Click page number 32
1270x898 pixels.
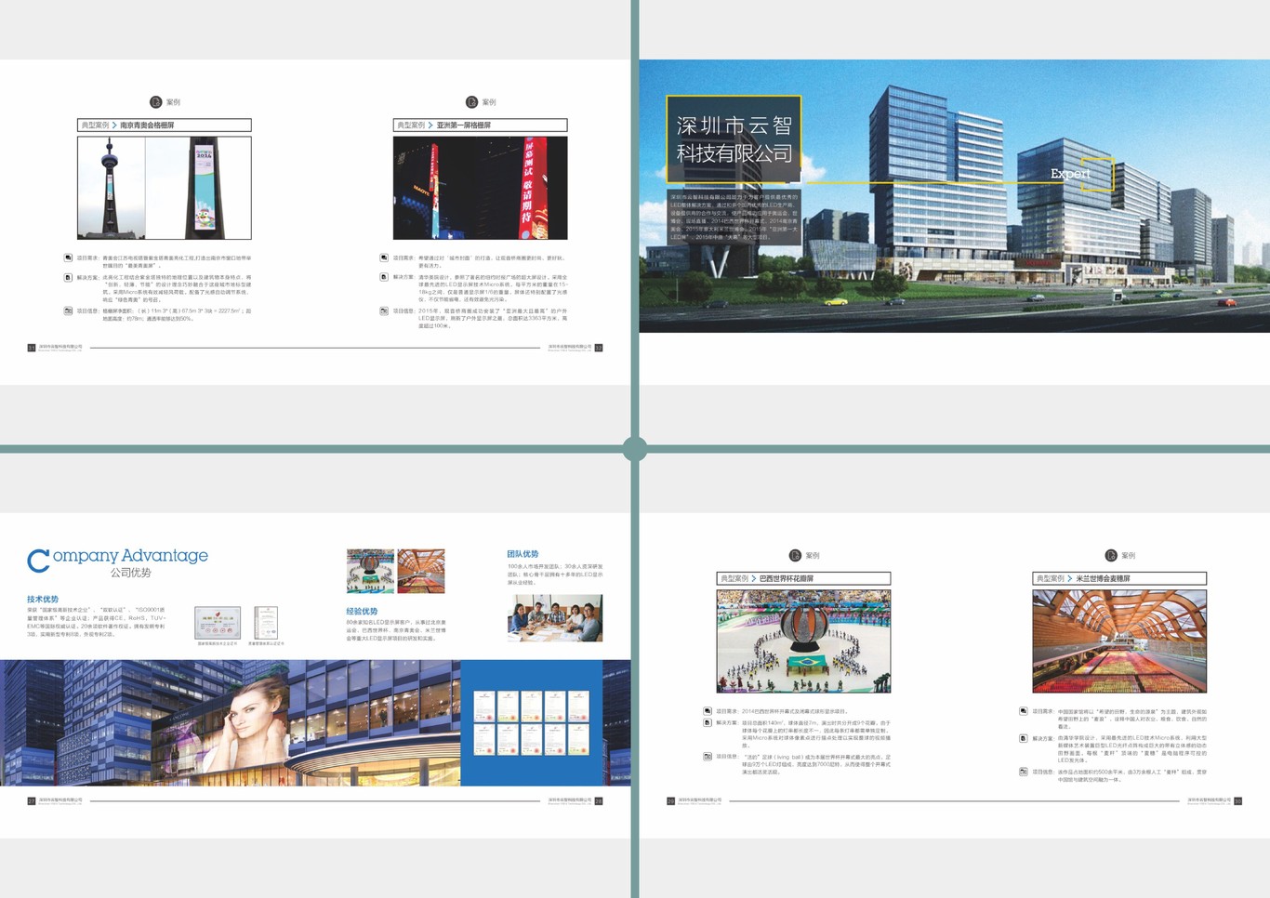pyautogui.click(x=599, y=348)
